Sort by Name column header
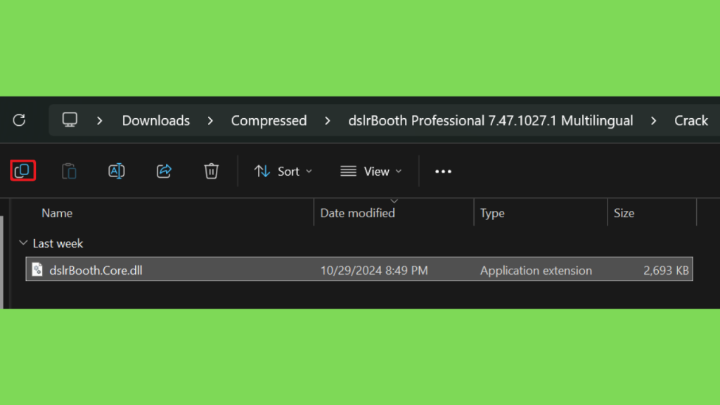Image resolution: width=720 pixels, height=405 pixels. coord(57,213)
